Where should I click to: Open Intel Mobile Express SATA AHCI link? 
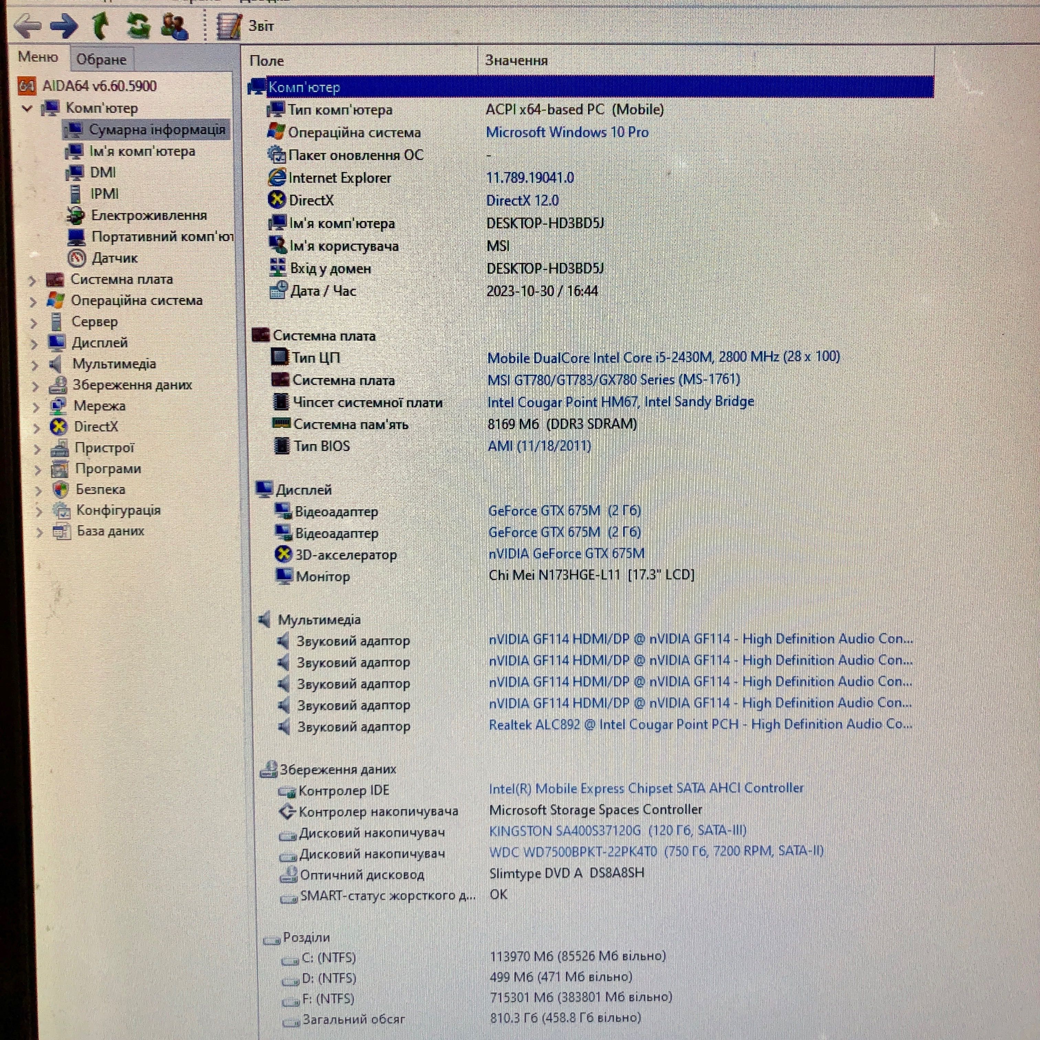[647, 788]
